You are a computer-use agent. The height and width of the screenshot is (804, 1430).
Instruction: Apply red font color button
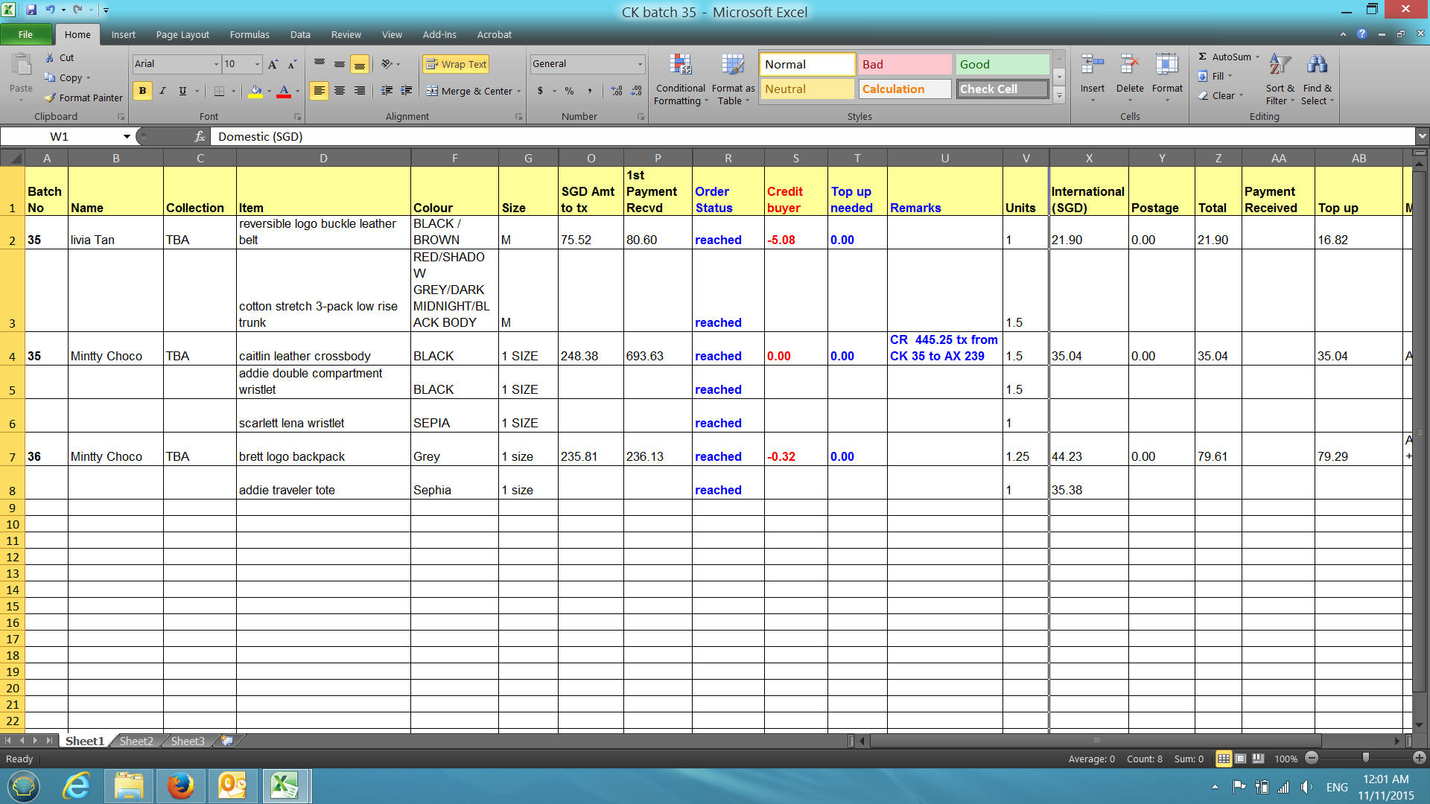click(x=284, y=91)
